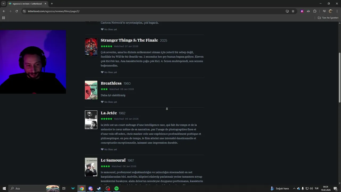Open the Soğuk hava weather widget
Screen dimensions: 341x192
(279, 189)
